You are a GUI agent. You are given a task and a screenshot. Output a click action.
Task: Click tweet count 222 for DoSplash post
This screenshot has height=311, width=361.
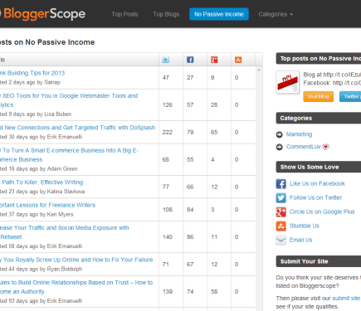[168, 132]
